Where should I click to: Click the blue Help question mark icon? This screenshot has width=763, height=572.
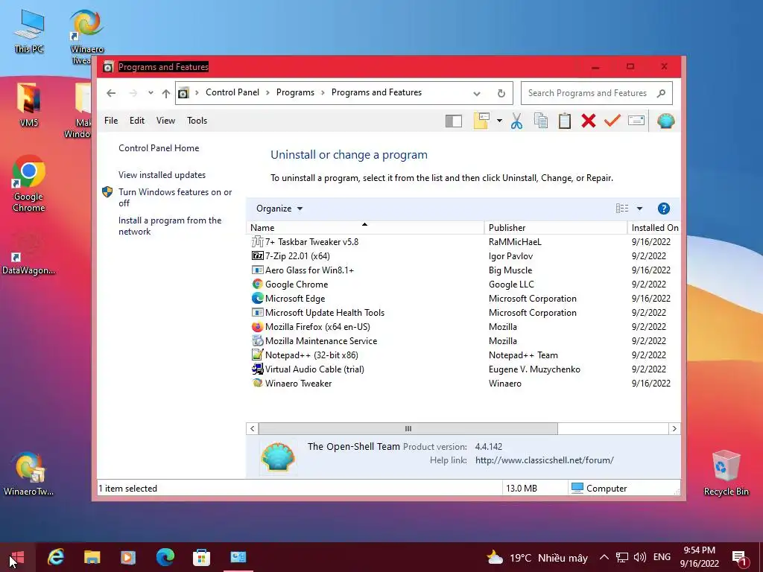click(664, 209)
